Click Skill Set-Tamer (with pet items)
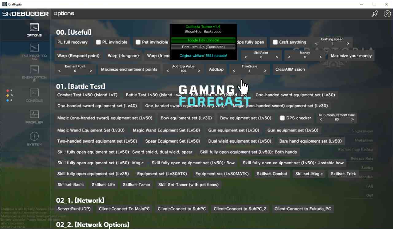This screenshot has height=229, width=393. tap(189, 185)
